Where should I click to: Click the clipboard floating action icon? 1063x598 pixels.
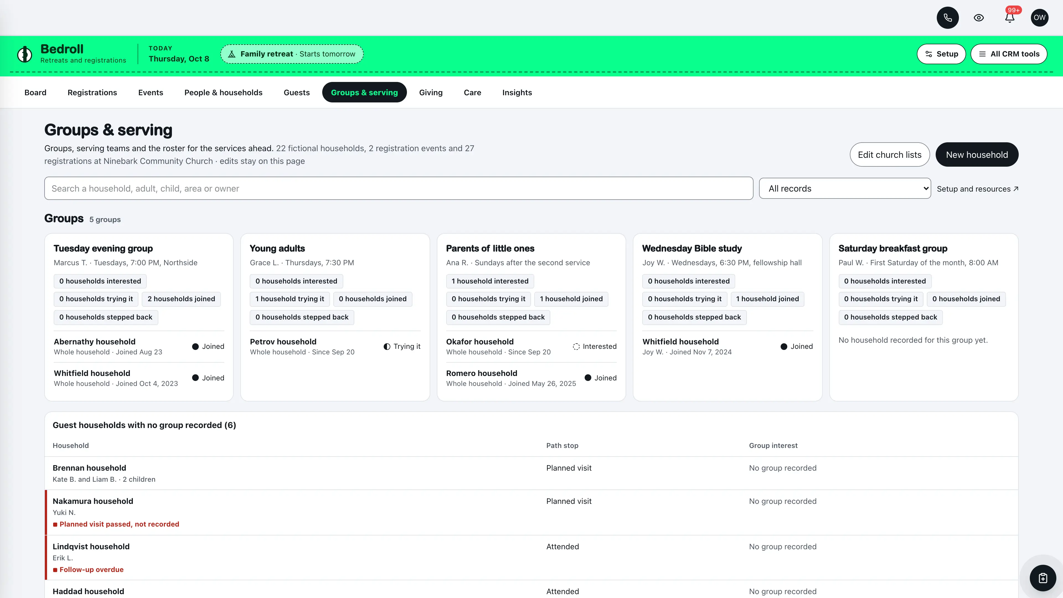point(1043,578)
